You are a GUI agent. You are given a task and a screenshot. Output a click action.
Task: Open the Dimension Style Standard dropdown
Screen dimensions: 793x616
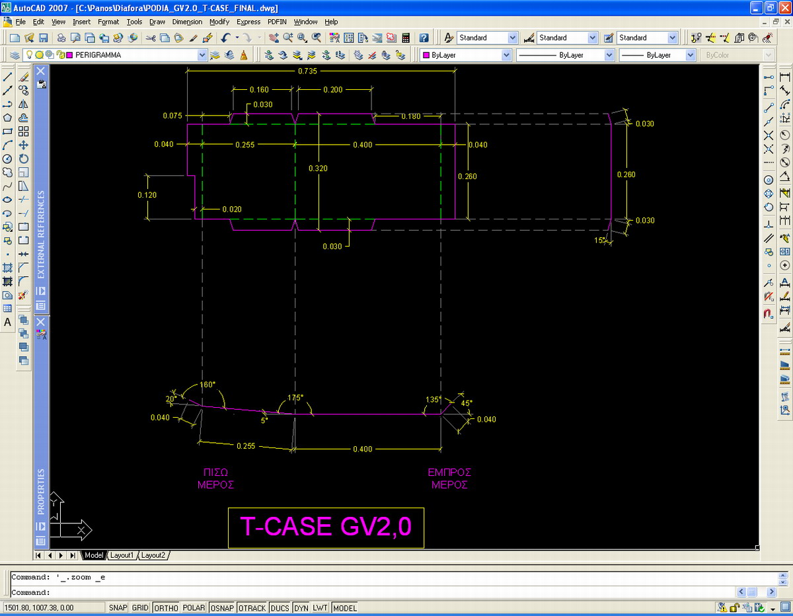pyautogui.click(x=592, y=38)
